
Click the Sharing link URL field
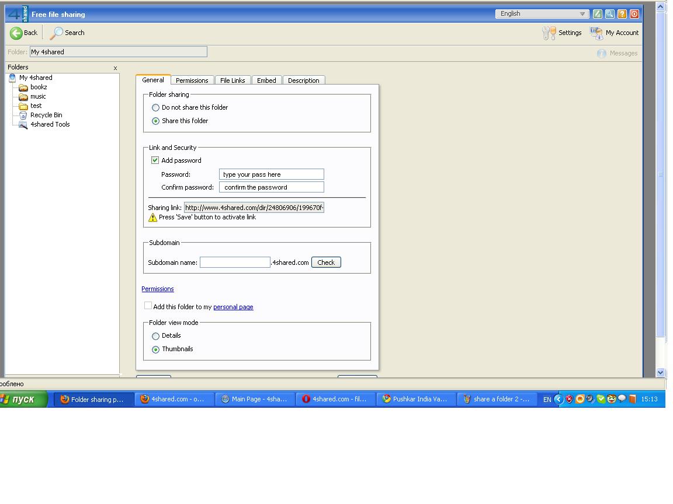pyautogui.click(x=254, y=208)
